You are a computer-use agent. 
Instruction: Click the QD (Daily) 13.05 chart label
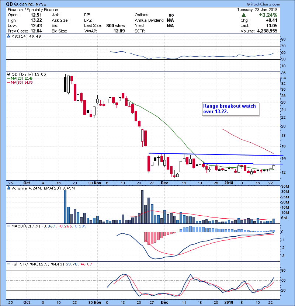(29, 74)
